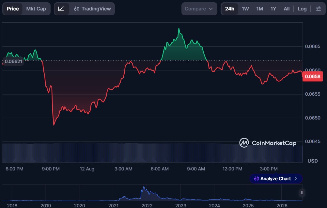
Task: Click the 12:00 PM time axis label
Action: tap(232, 169)
